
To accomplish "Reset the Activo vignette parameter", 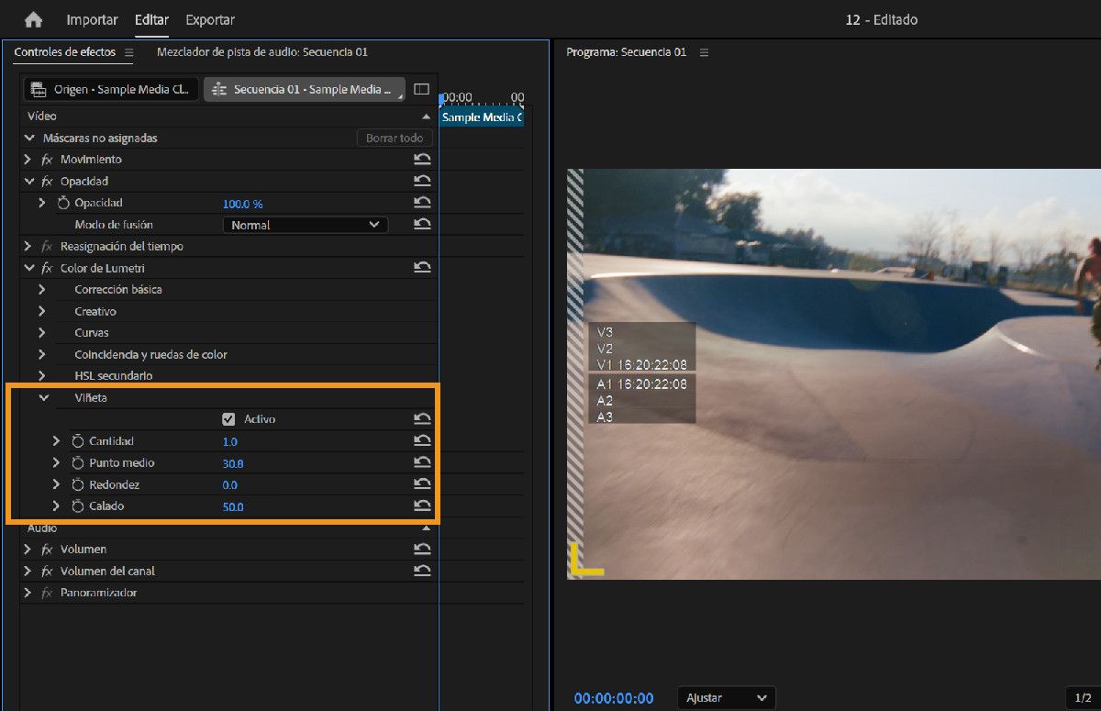I will 422,419.
